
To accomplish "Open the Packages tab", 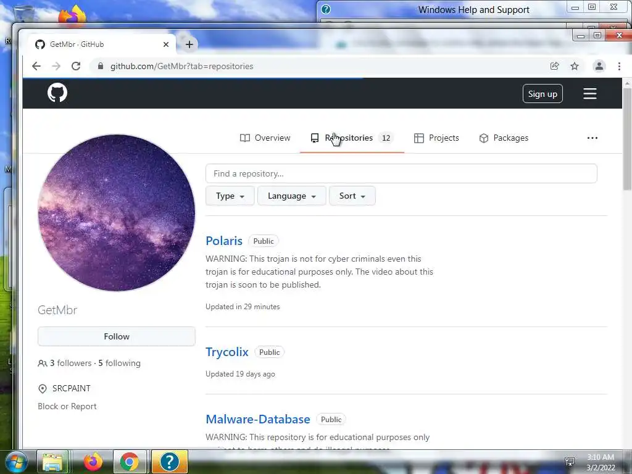I will 504,138.
